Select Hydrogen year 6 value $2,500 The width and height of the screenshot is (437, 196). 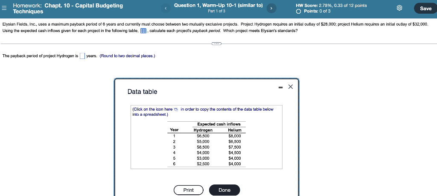coord(203,164)
